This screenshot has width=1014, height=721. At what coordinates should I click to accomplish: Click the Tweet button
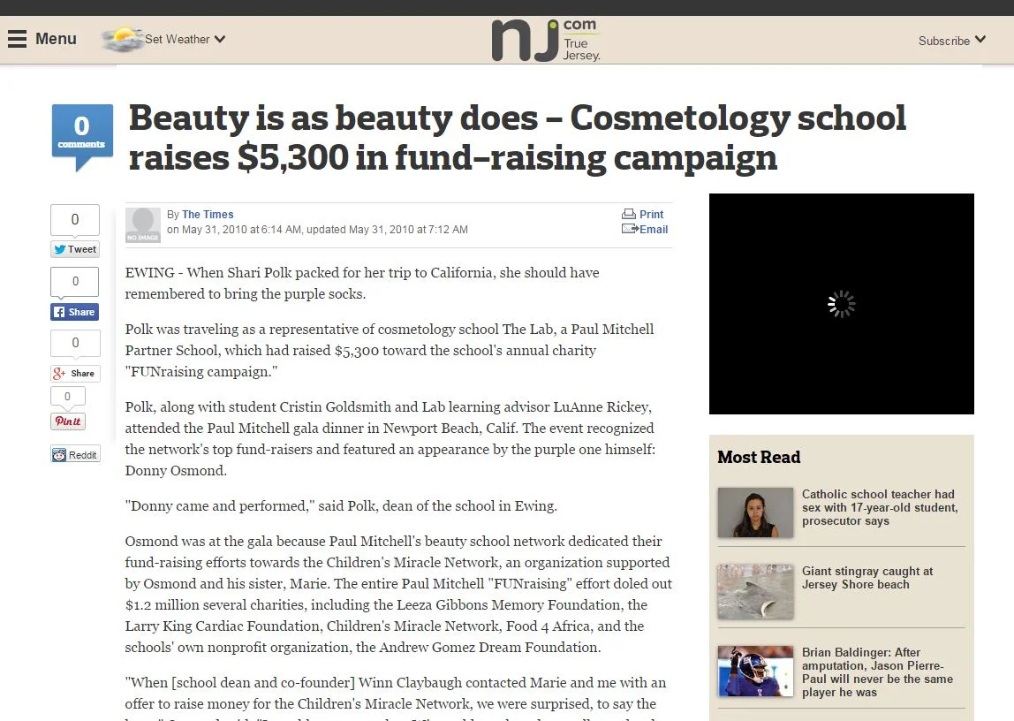(x=75, y=249)
